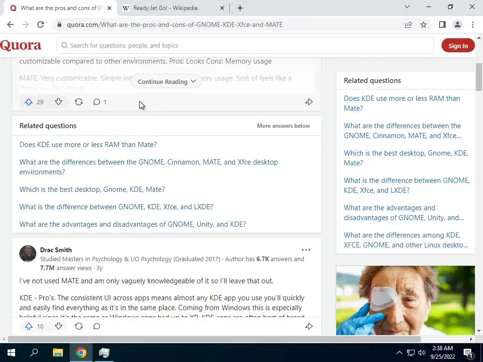Click the Quora search field
The width and height of the screenshot is (483, 362).
tap(245, 46)
